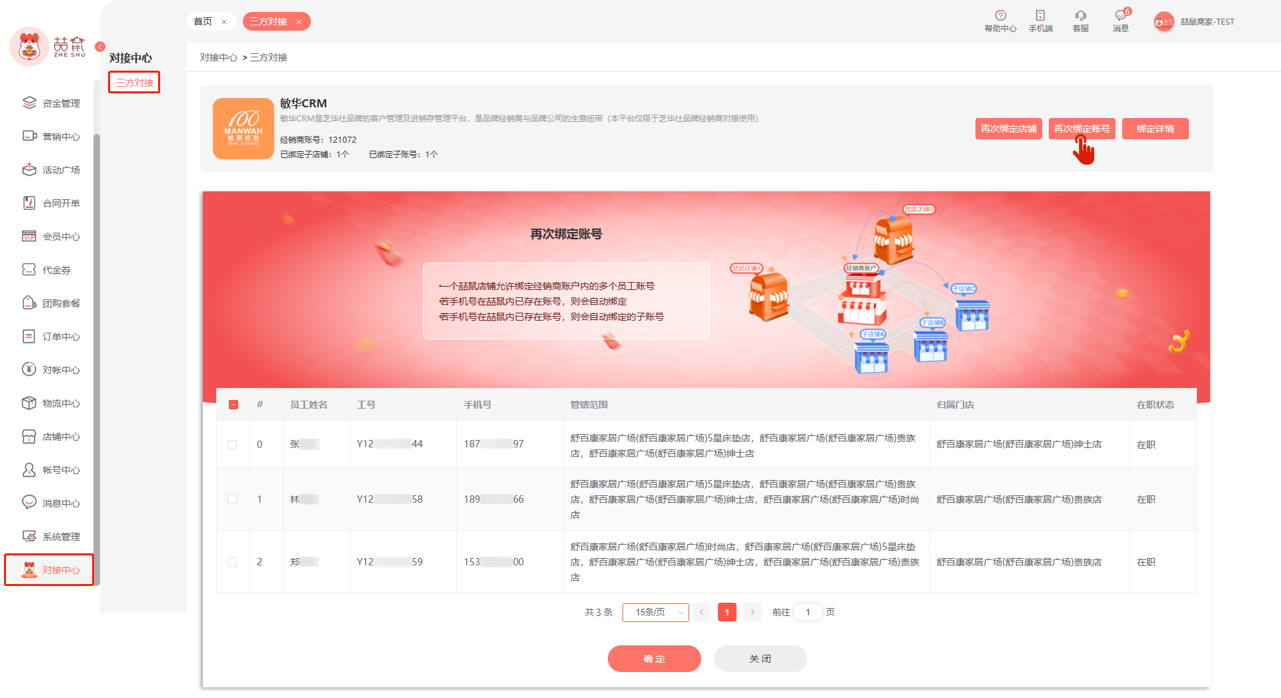Open 物流中心 box icon
The image size is (1281, 698).
tap(29, 403)
